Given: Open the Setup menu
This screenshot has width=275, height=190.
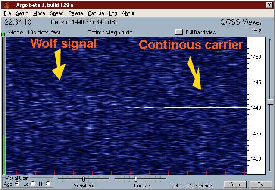Looking at the screenshot, I should click(x=22, y=13).
